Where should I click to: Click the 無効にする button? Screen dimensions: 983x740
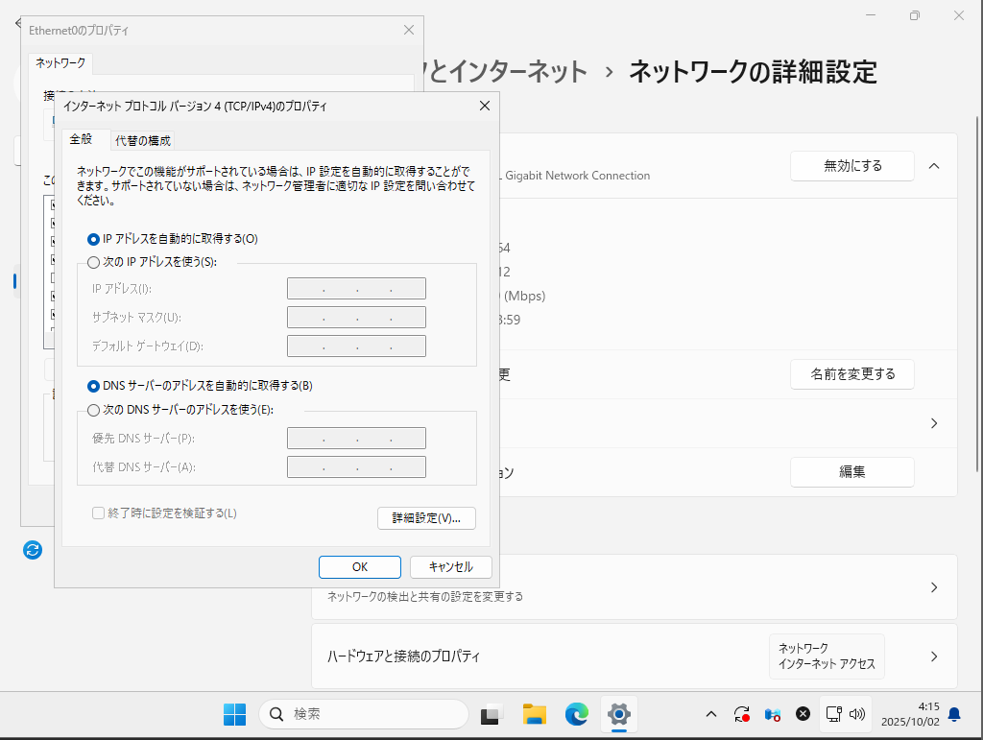(851, 166)
